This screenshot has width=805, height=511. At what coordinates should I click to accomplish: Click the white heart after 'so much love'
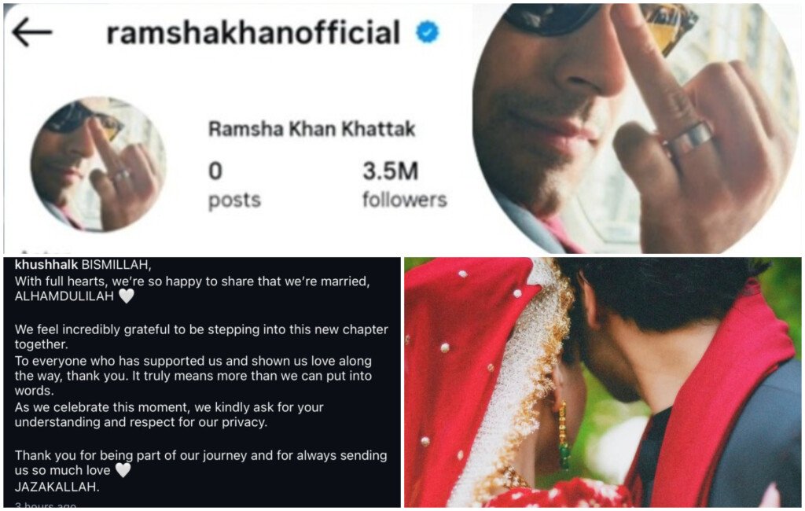123,470
